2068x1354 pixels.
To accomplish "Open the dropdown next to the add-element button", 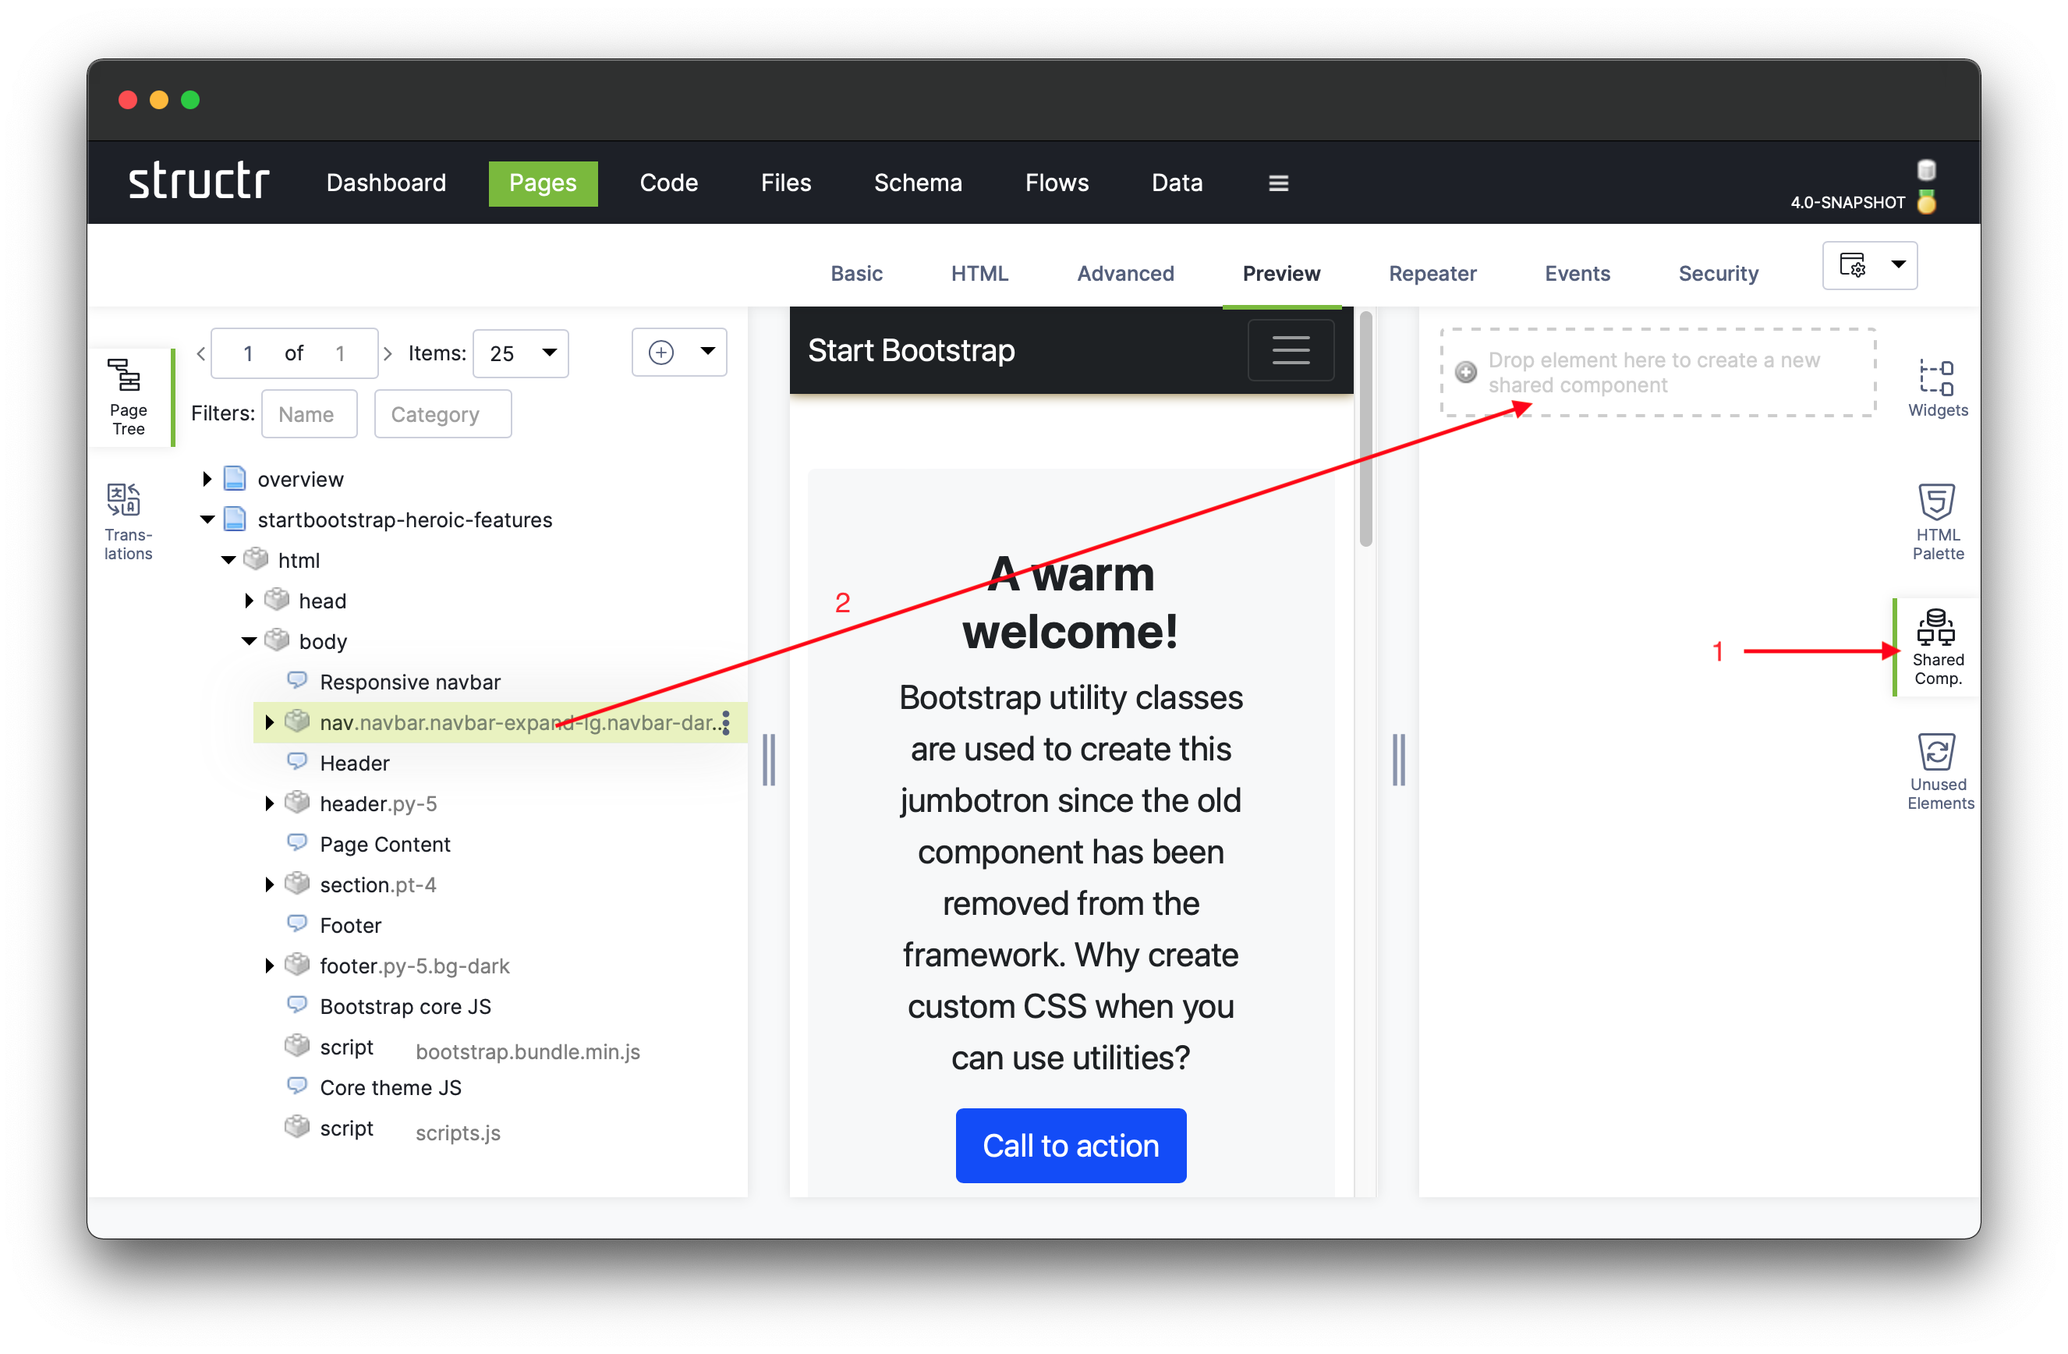I will tap(706, 352).
